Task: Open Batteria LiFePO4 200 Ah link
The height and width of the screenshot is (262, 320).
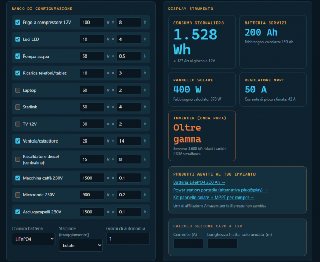Action: pos(199,182)
